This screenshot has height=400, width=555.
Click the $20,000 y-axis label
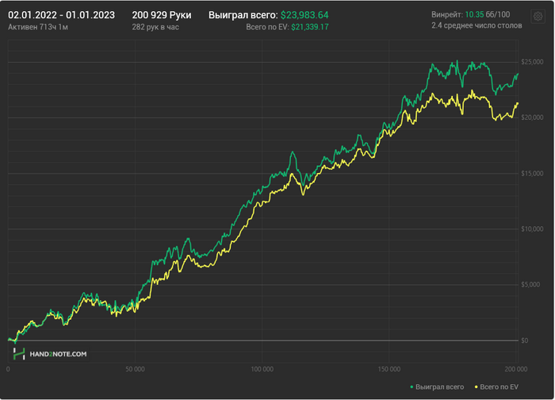point(532,117)
